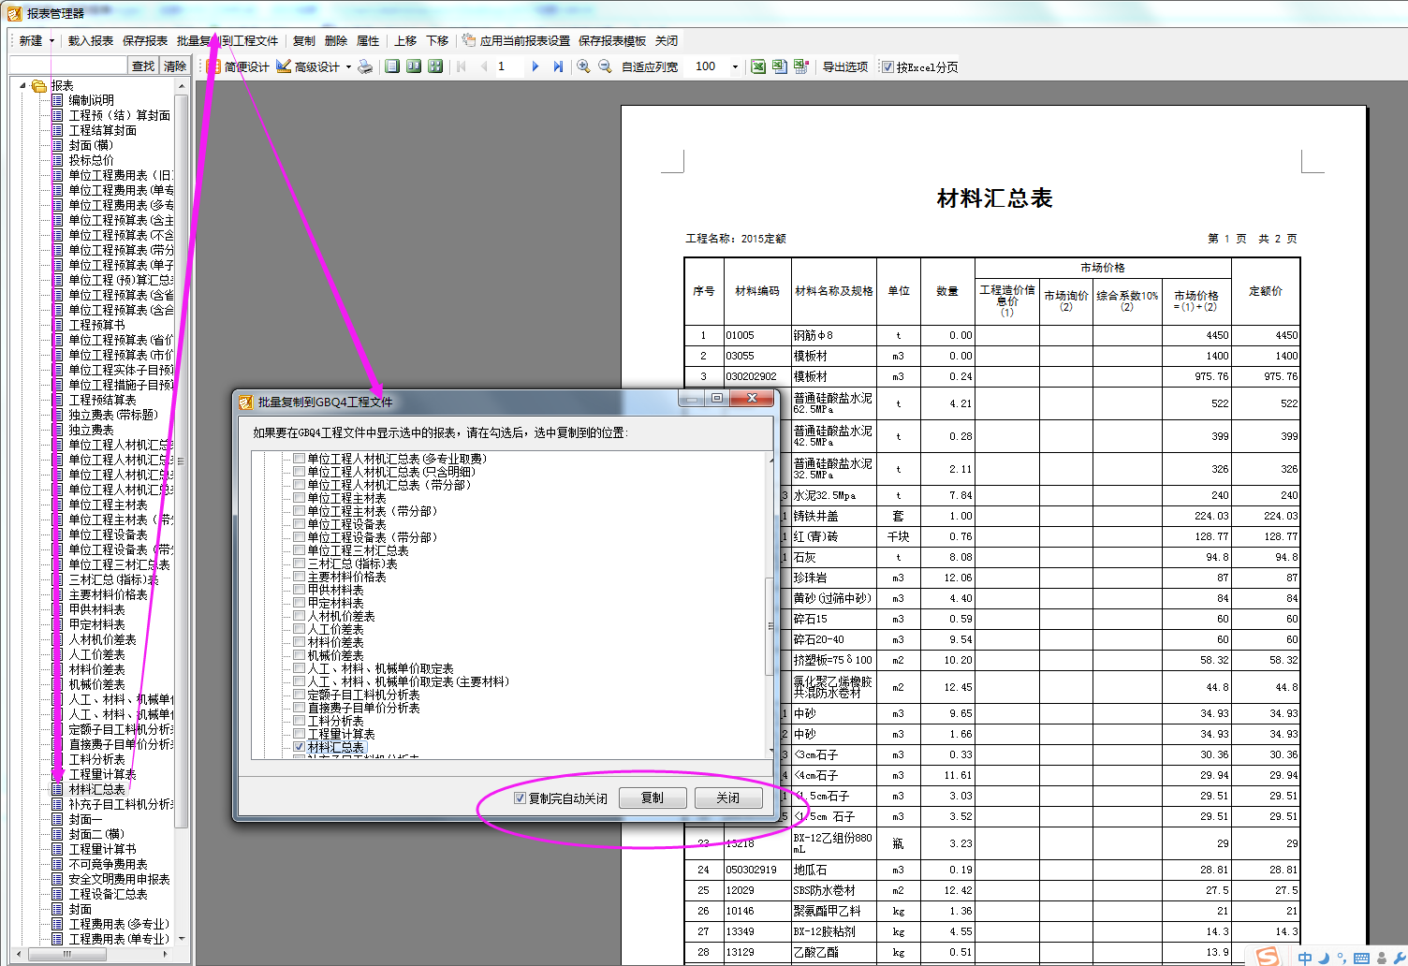Zoom out with magnifier minus icon

605,66
